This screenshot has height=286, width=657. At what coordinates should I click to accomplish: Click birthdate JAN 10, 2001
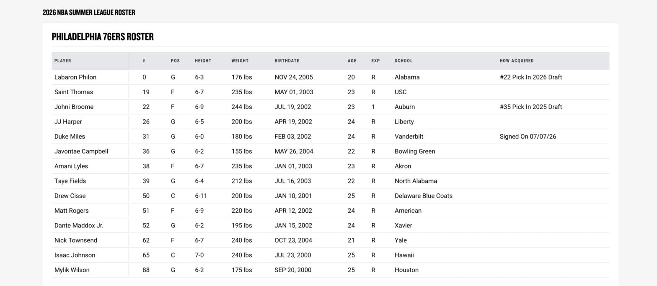click(293, 196)
